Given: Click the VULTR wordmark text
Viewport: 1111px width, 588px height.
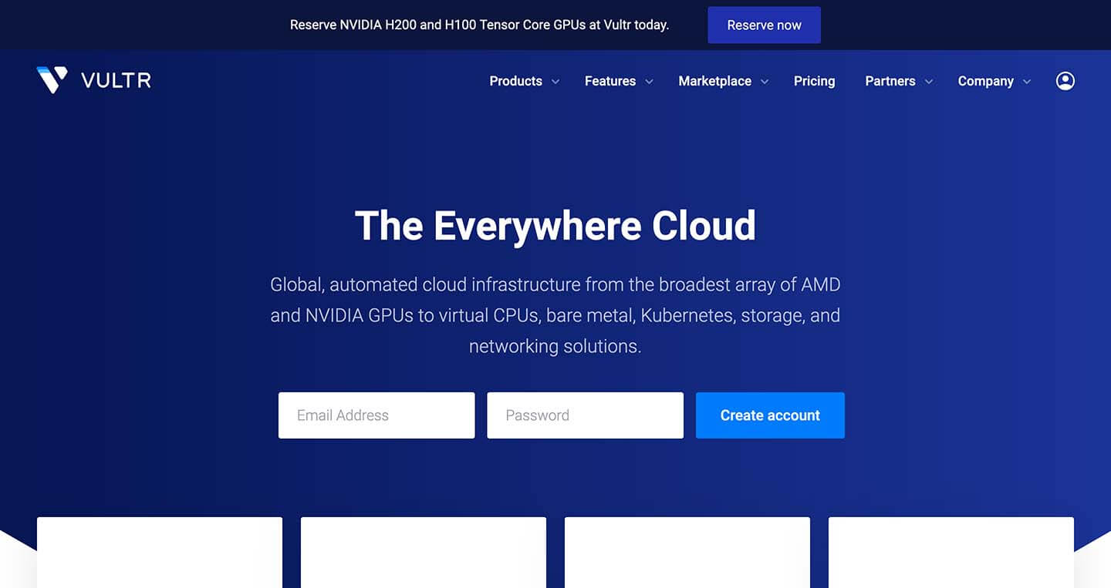Looking at the screenshot, I should [x=116, y=81].
